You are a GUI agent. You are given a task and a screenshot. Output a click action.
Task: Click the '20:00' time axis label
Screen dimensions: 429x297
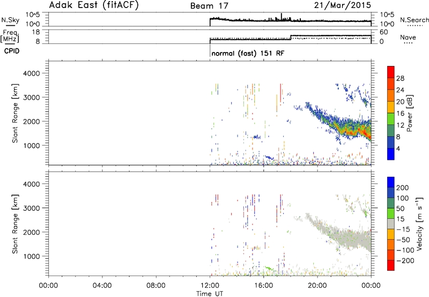click(x=317, y=286)
